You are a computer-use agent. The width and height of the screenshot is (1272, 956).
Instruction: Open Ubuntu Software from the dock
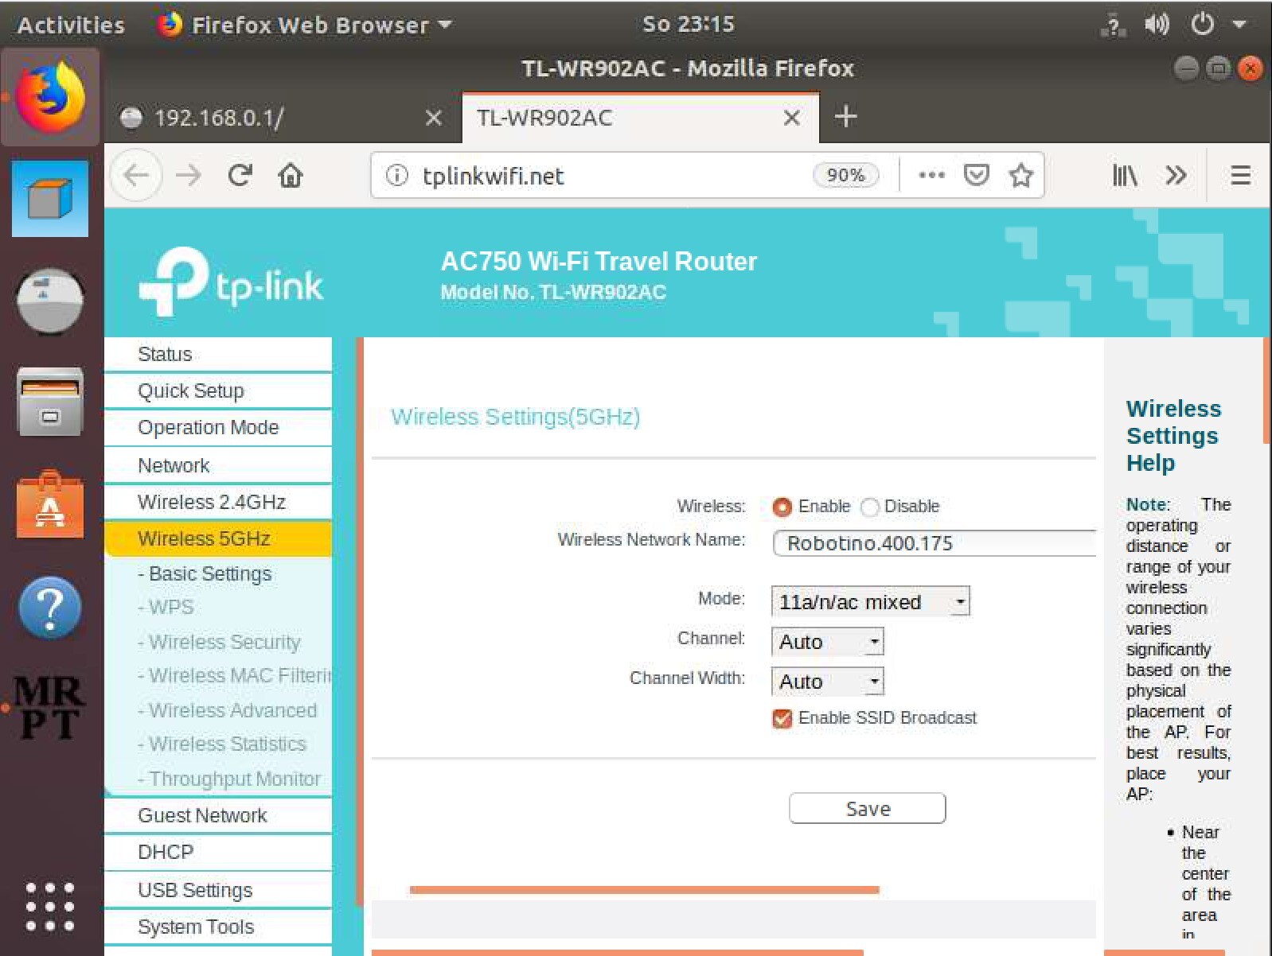coord(49,505)
